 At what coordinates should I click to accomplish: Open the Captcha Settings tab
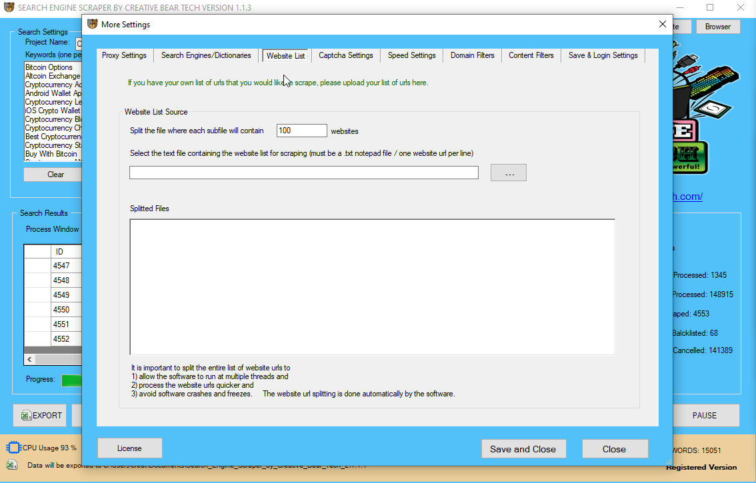coord(345,56)
